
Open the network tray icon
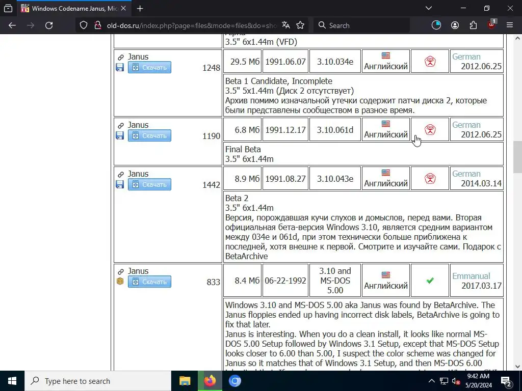tap(444, 381)
